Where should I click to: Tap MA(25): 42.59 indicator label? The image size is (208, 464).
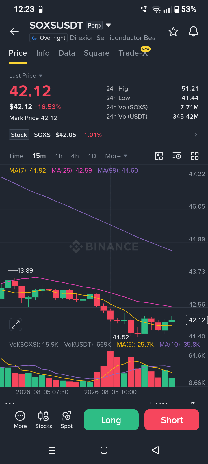[x=72, y=171]
